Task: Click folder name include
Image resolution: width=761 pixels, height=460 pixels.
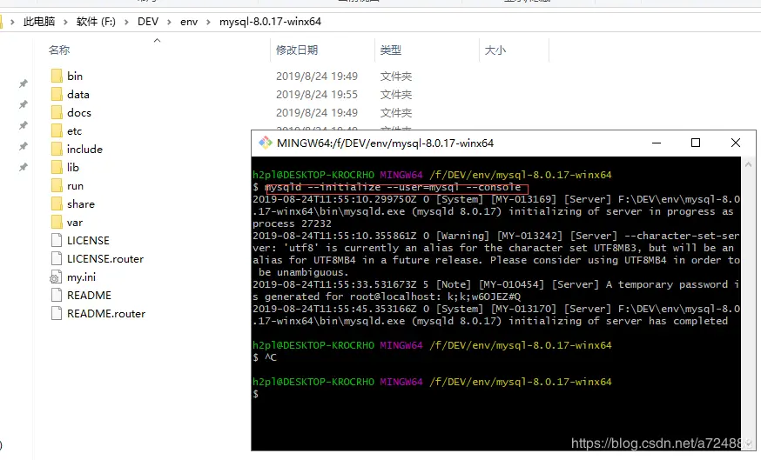Action: pos(84,150)
